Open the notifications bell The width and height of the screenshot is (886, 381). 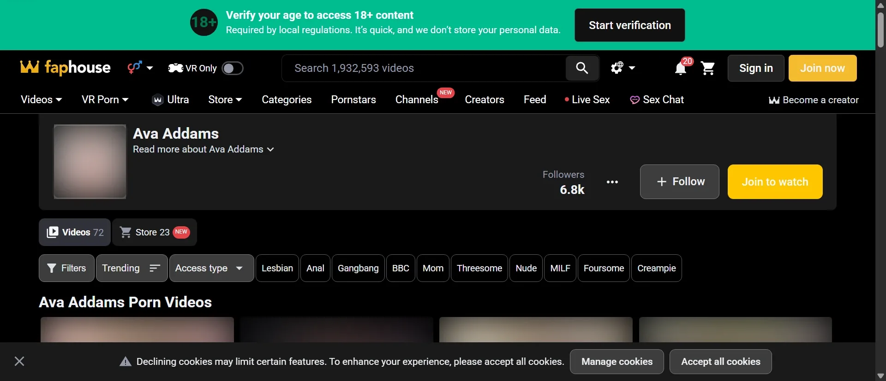tap(681, 68)
